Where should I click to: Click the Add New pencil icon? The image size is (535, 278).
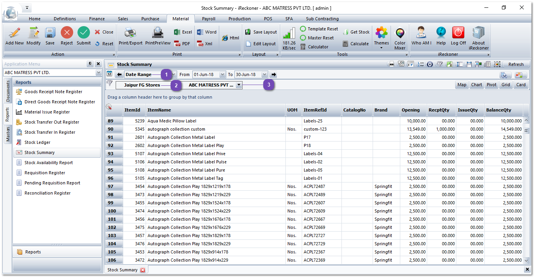coord(14,33)
